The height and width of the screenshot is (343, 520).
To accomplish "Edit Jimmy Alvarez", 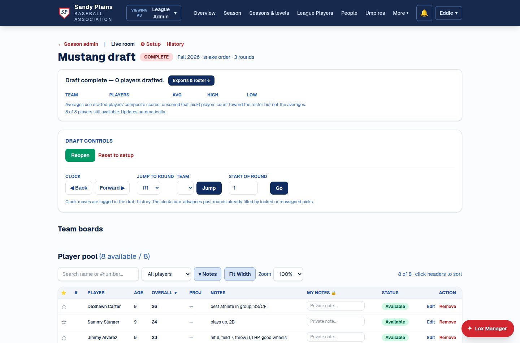I will coord(431,338).
